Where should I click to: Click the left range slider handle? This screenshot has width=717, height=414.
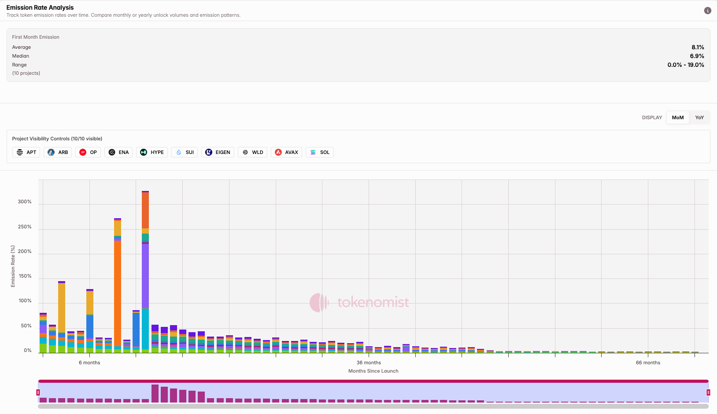pyautogui.click(x=38, y=392)
